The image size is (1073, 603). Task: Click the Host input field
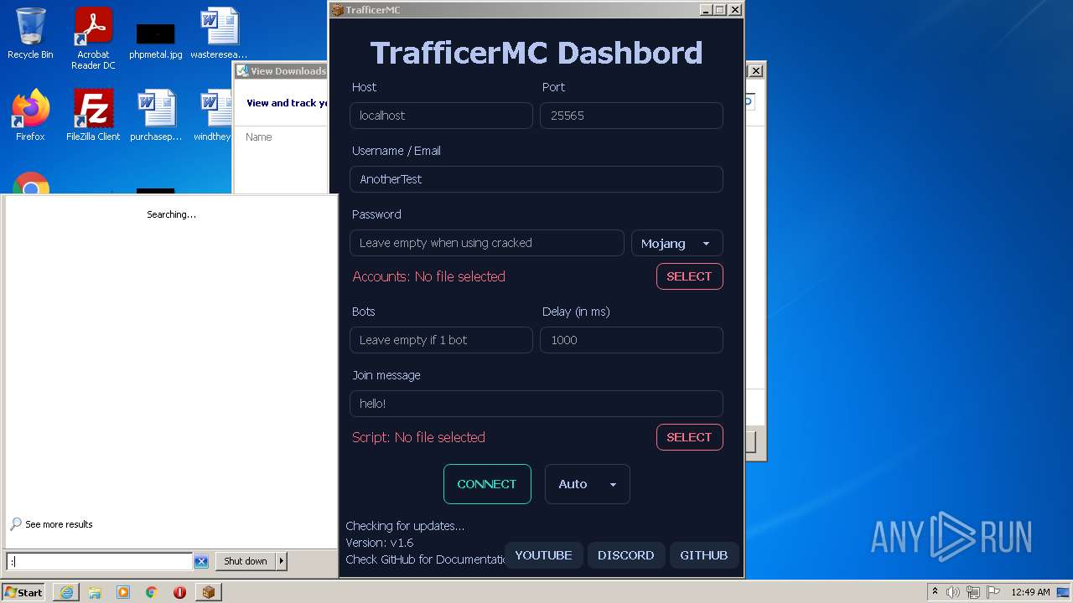click(441, 116)
